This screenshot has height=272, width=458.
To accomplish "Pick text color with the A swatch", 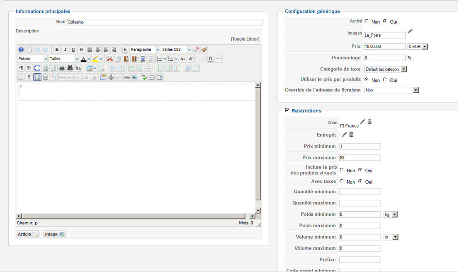I will (x=83, y=59).
